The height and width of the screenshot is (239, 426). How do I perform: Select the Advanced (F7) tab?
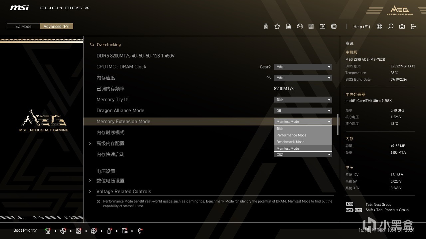coord(57,26)
